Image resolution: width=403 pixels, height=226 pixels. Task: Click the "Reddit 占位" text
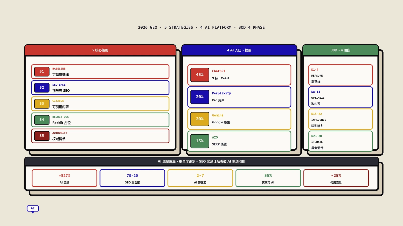coord(61,123)
